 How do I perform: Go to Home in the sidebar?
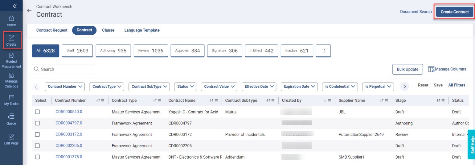click(11, 21)
